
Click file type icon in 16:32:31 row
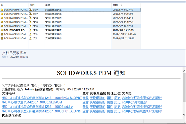click(x=30, y=26)
